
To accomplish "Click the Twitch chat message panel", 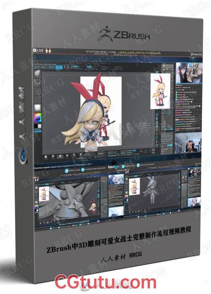I will click(188, 108).
